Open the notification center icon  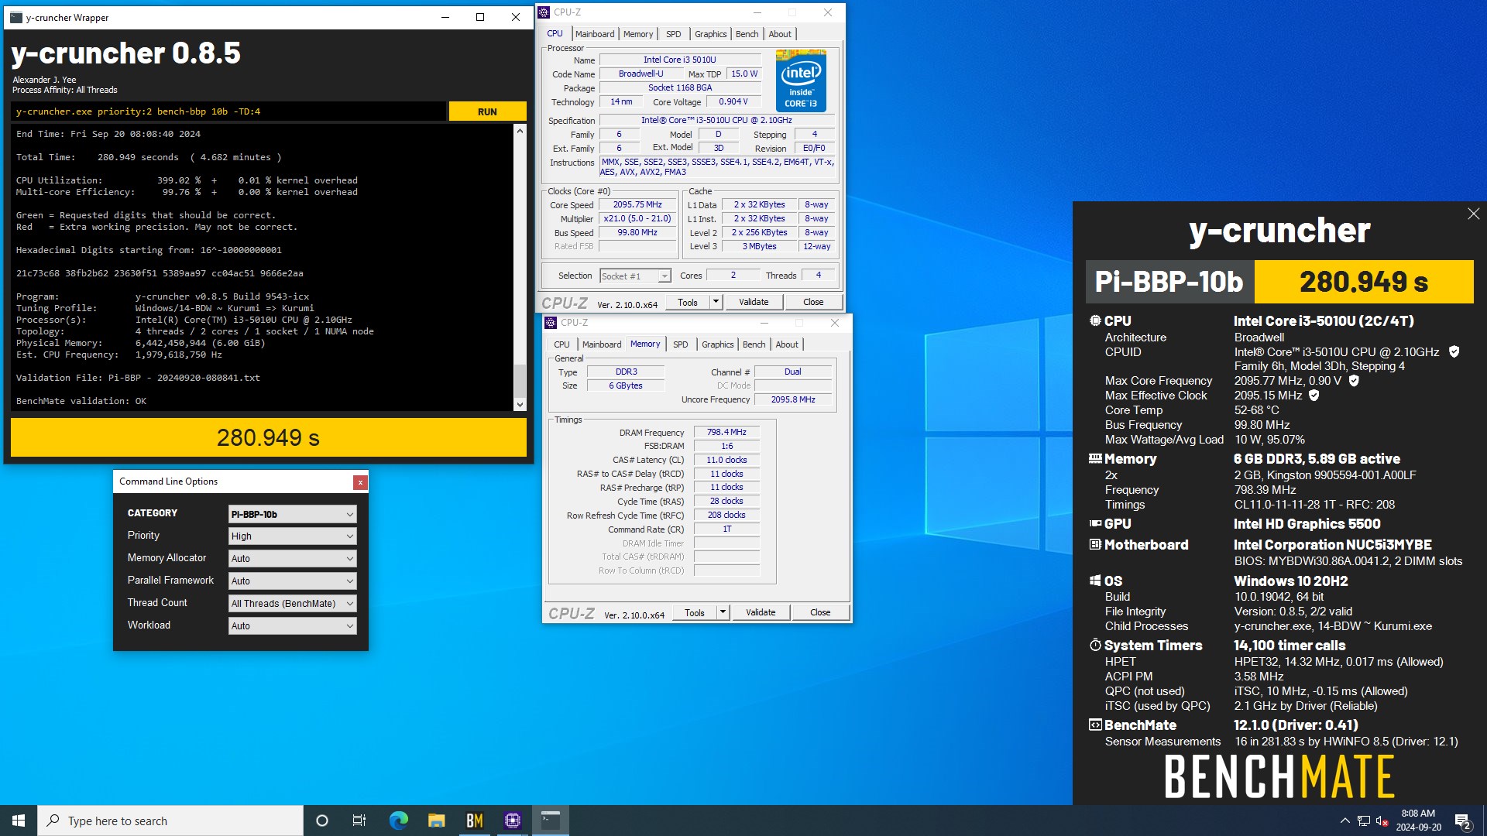(x=1463, y=821)
